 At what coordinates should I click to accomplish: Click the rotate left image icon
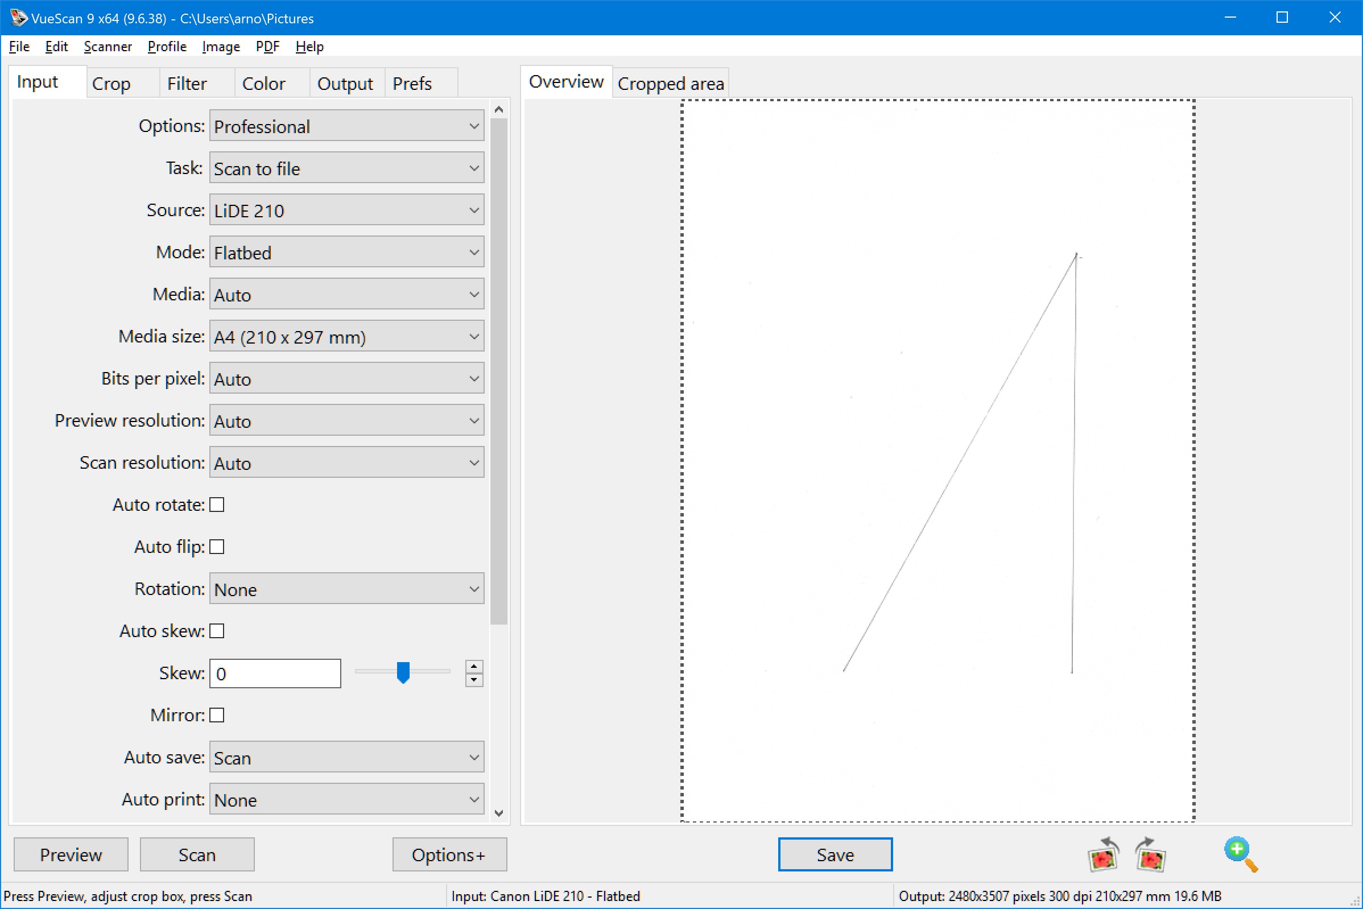click(1103, 854)
